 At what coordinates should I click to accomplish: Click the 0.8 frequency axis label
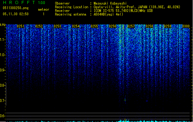(2, 85)
